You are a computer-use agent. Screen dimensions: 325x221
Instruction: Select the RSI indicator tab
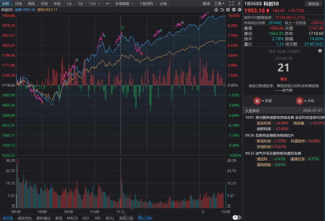point(98,218)
